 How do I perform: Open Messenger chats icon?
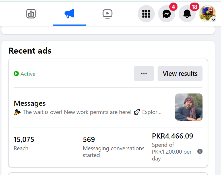coord(167,14)
